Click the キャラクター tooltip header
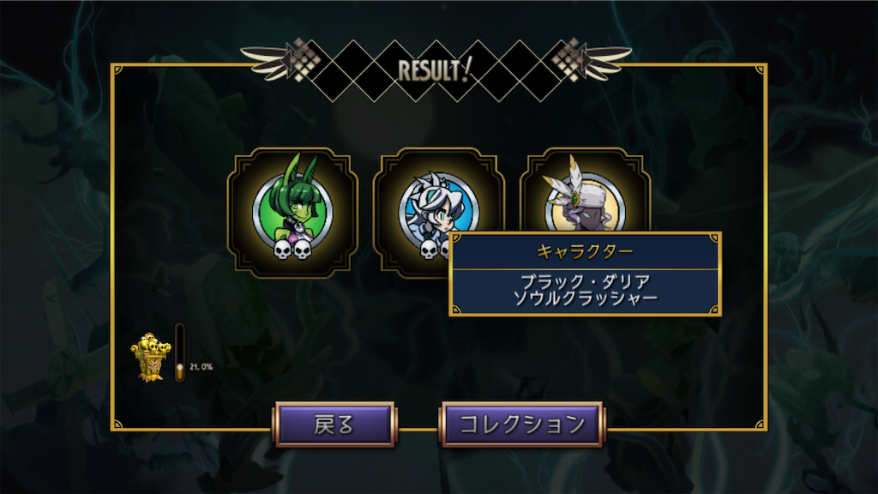The width and height of the screenshot is (878, 494). pos(585,251)
